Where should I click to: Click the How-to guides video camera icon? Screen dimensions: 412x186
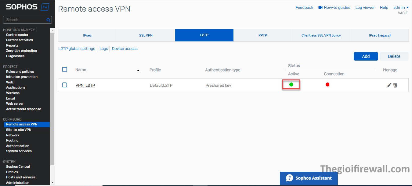[x=320, y=7]
